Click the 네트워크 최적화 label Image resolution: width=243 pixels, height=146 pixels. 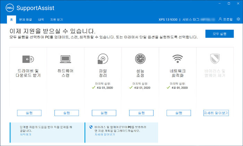178,73
